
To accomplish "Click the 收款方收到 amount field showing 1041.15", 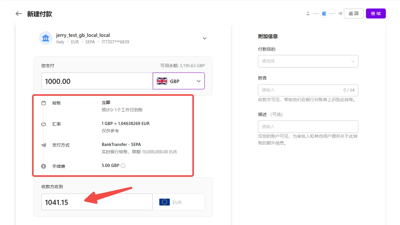I will pyautogui.click(x=97, y=202).
